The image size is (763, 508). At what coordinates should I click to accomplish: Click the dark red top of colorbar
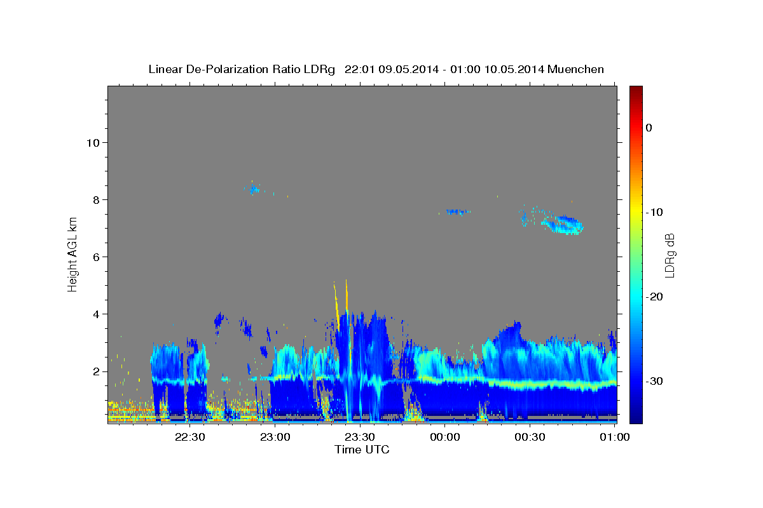[x=636, y=90]
